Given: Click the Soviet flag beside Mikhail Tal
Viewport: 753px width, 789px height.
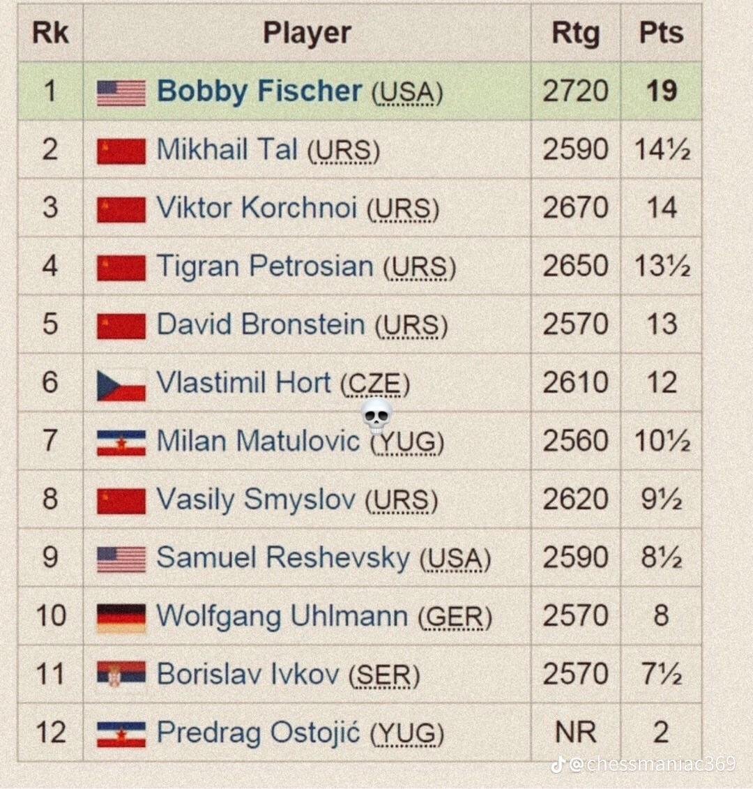Looking at the screenshot, I should [x=121, y=151].
